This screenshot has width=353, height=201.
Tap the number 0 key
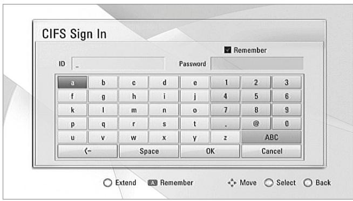287,123
